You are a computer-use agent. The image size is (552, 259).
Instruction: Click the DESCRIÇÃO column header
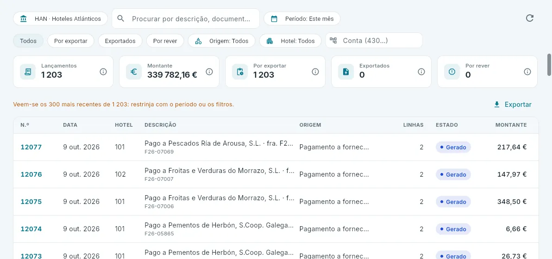[160, 125]
